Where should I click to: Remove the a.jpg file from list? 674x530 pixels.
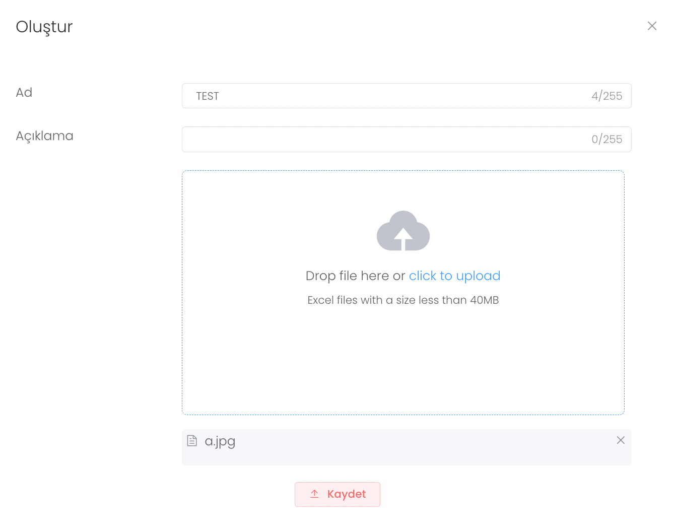pyautogui.click(x=621, y=440)
